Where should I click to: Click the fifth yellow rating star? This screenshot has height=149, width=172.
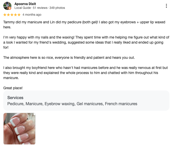(x=19, y=15)
